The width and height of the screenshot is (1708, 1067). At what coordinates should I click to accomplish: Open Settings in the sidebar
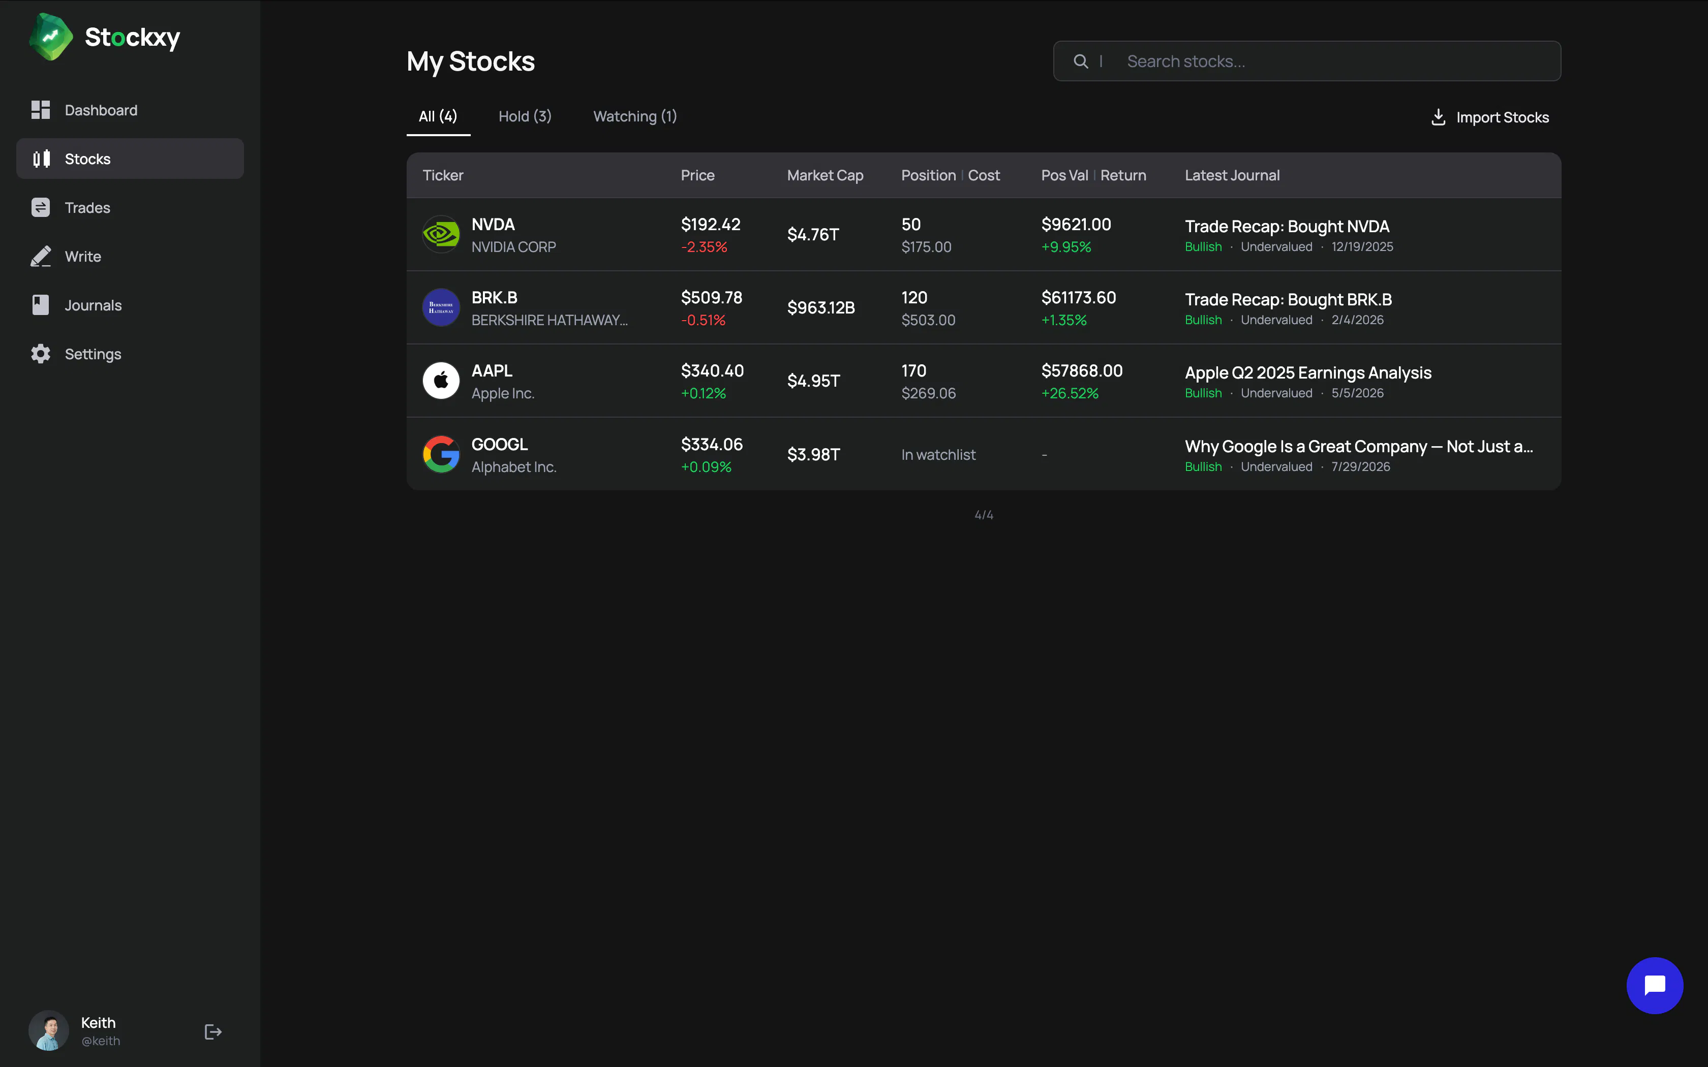coord(130,354)
